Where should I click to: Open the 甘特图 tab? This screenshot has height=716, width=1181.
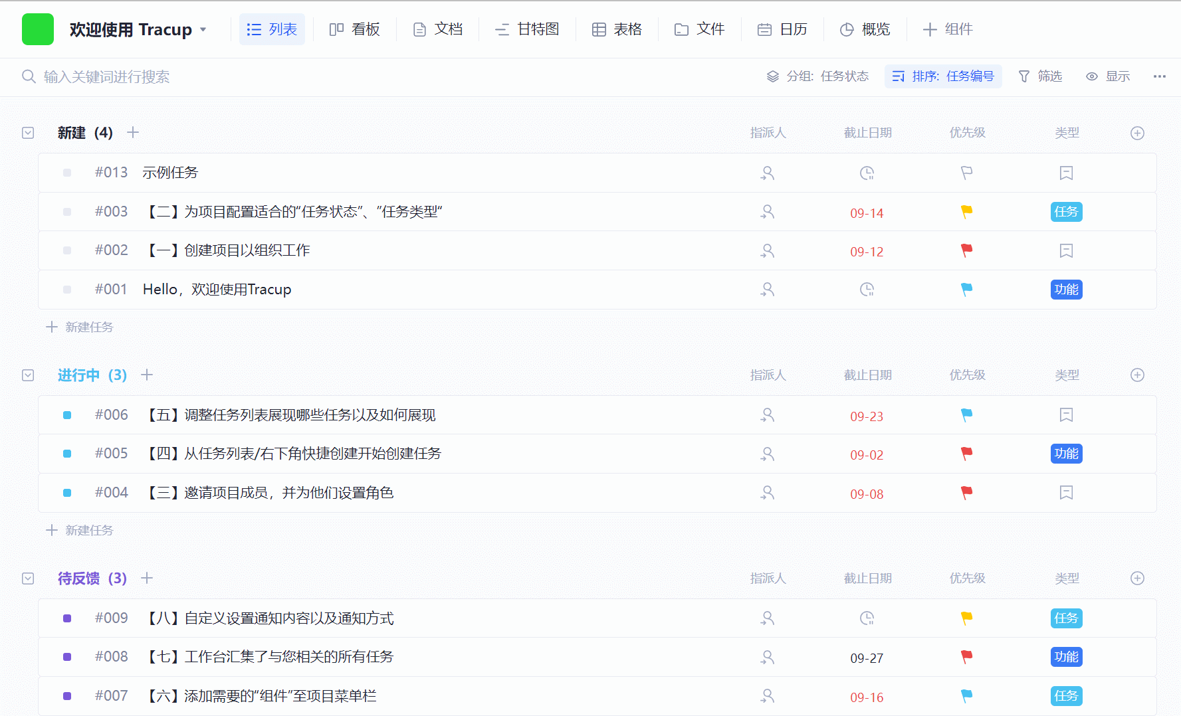(527, 29)
